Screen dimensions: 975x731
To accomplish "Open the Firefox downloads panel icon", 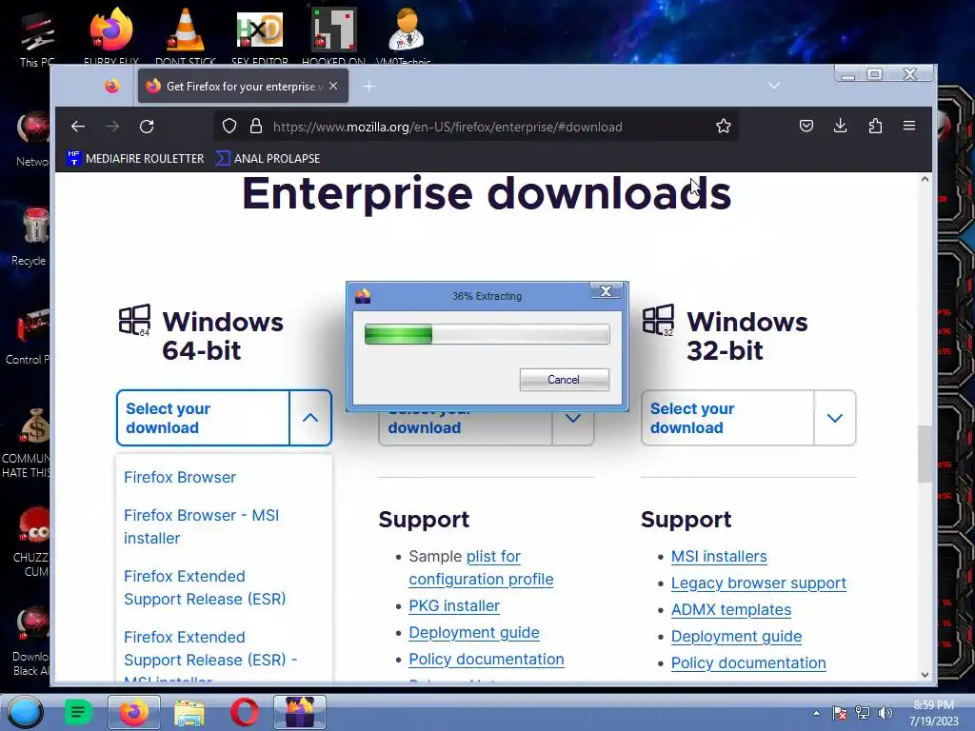I will point(841,127).
